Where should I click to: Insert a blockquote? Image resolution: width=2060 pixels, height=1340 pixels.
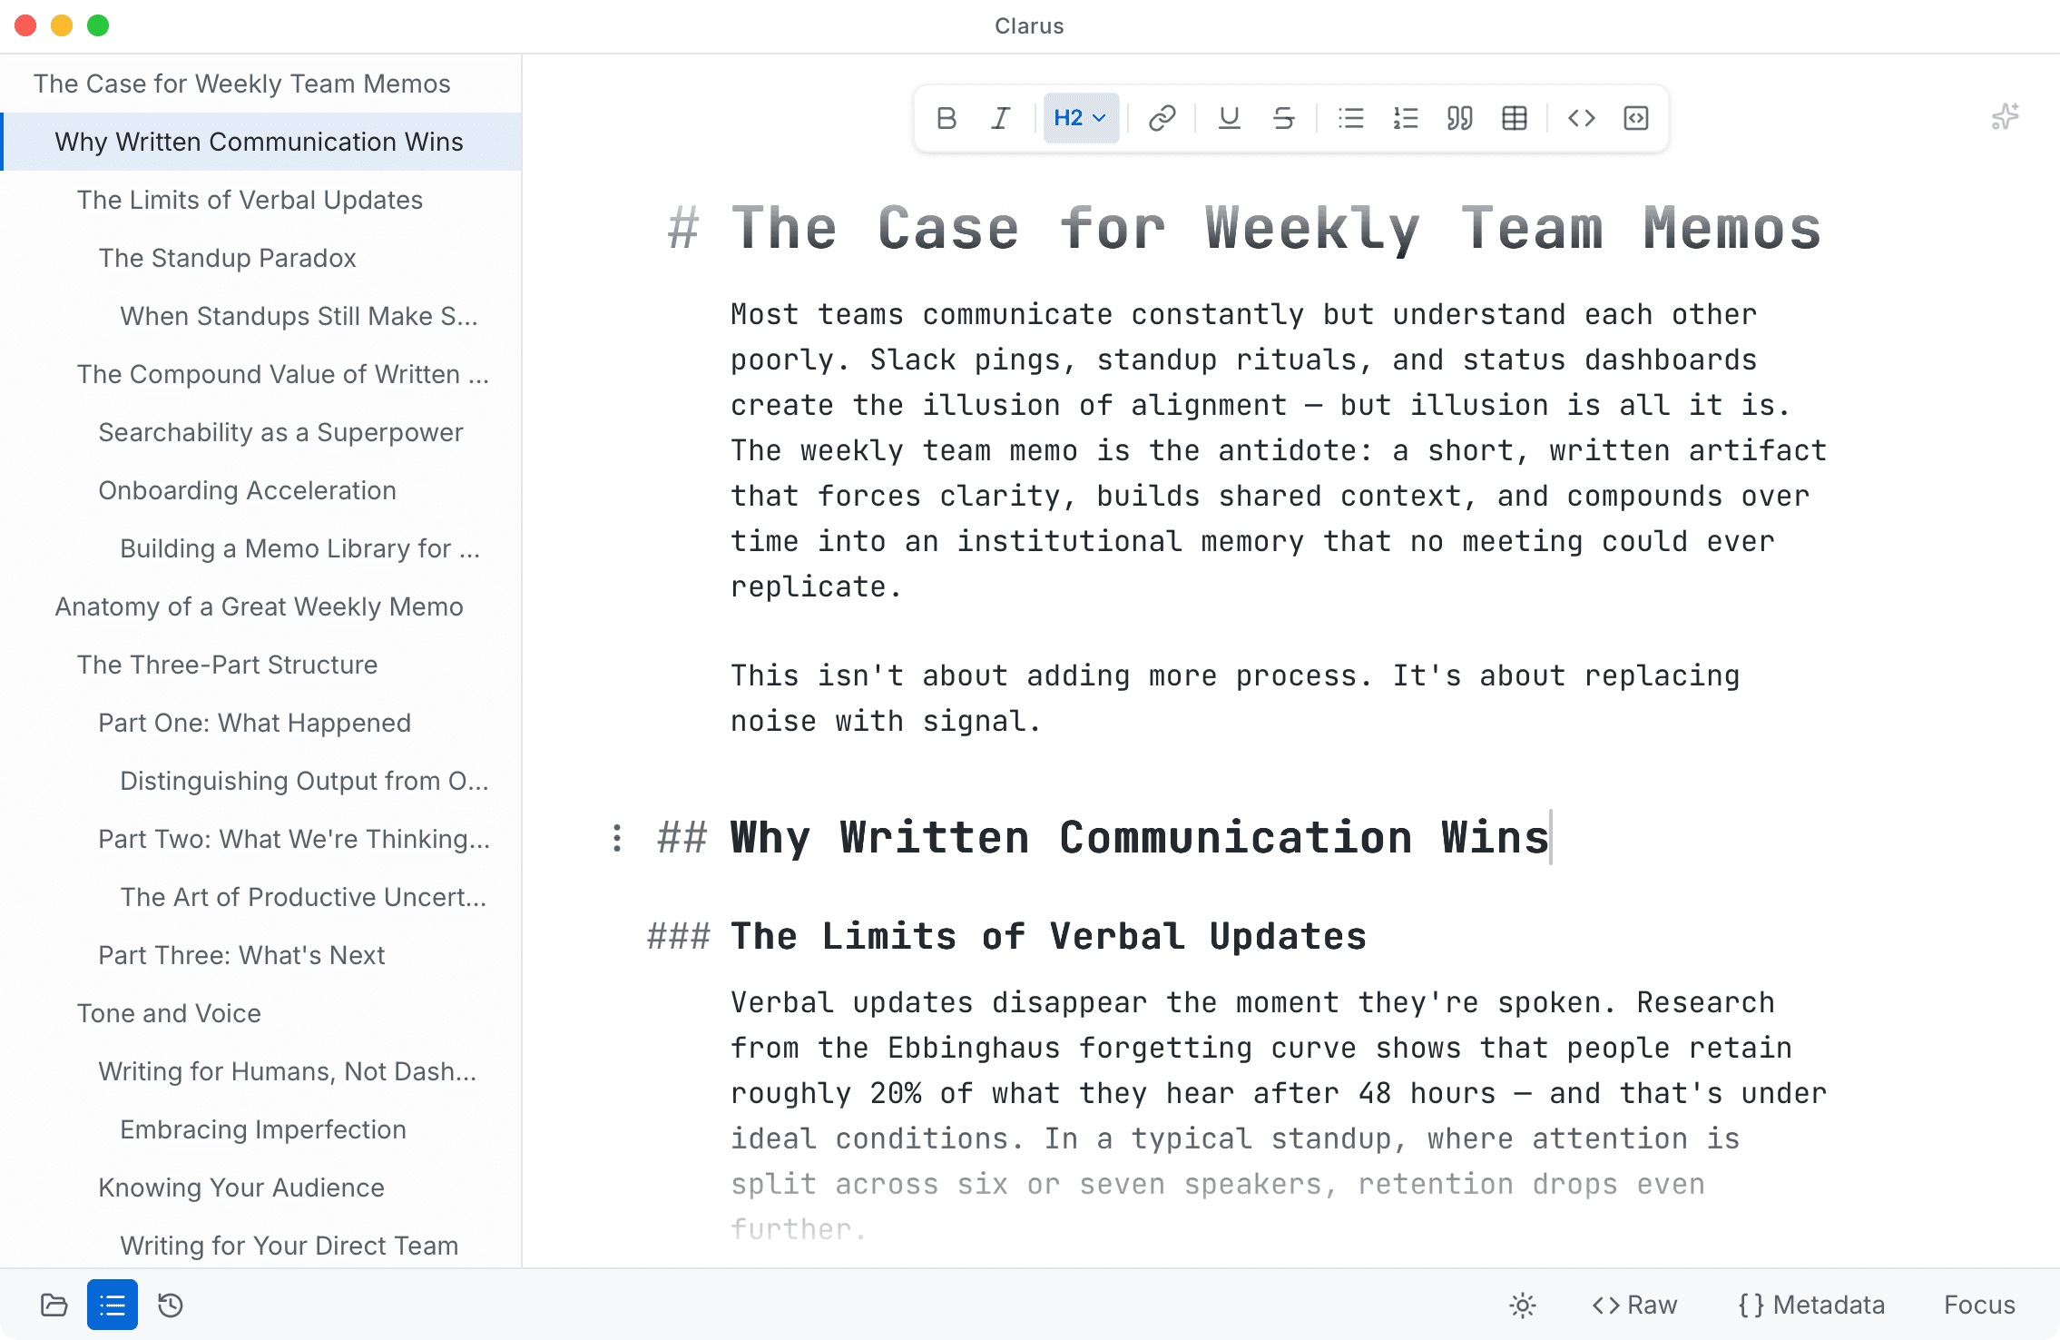tap(1460, 118)
